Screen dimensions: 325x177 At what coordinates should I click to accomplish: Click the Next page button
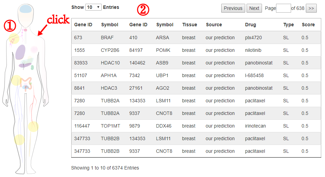click(x=254, y=8)
